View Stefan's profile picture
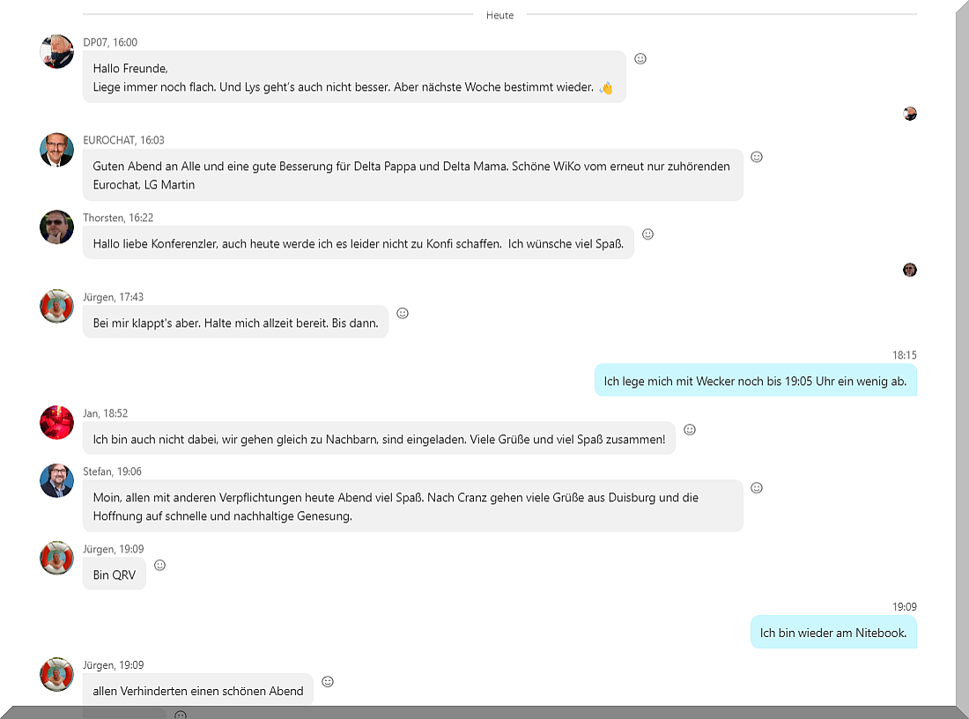 pos(57,481)
